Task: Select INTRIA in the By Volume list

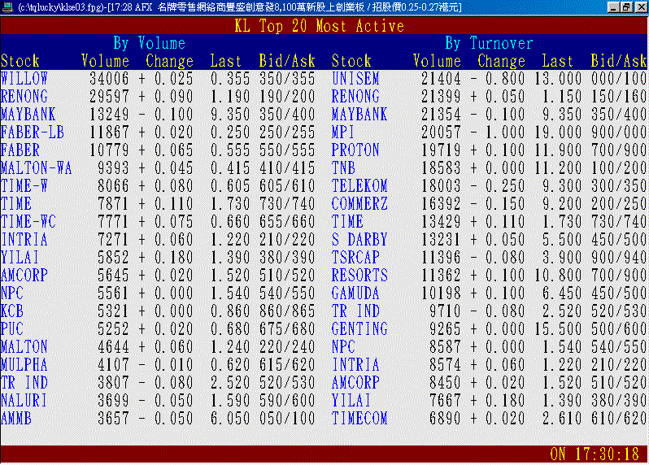Action: click(x=24, y=240)
